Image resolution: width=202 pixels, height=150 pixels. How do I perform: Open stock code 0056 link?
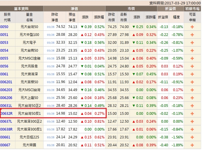[4, 66]
